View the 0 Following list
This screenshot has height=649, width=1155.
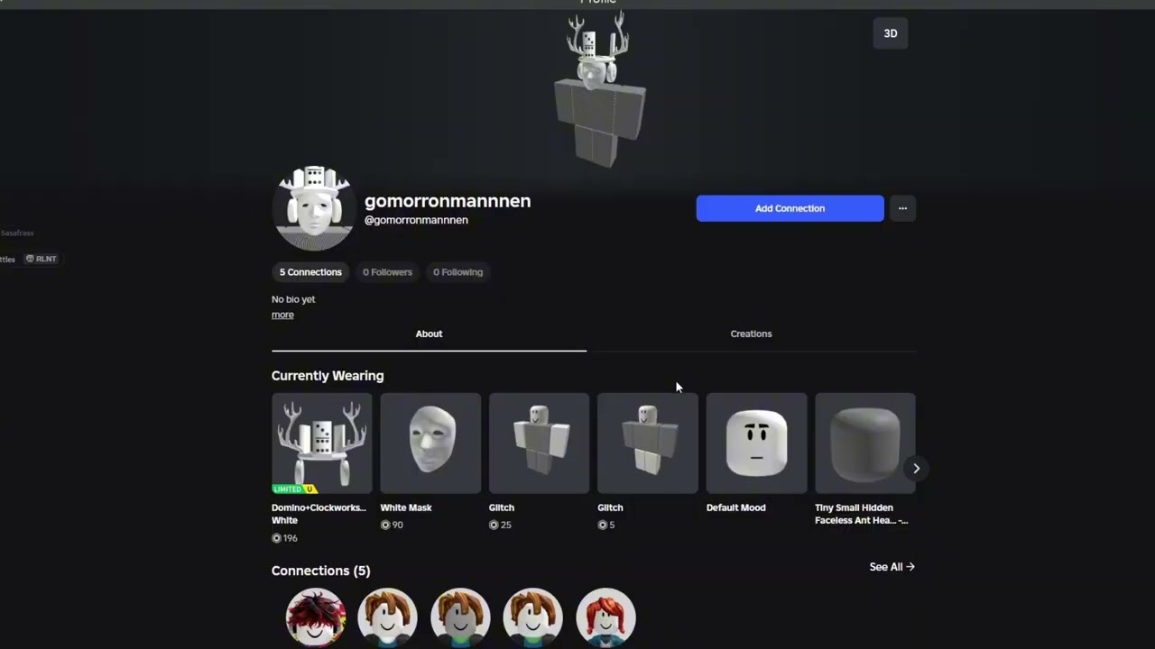[457, 272]
